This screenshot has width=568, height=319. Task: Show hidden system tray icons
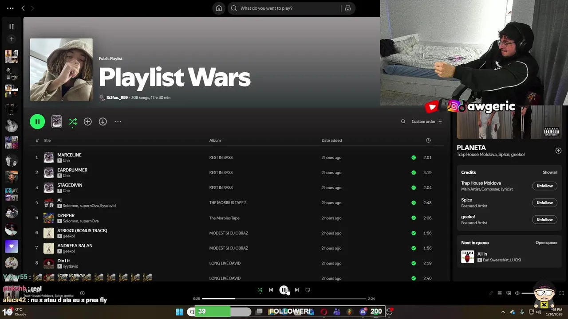[x=503, y=312]
